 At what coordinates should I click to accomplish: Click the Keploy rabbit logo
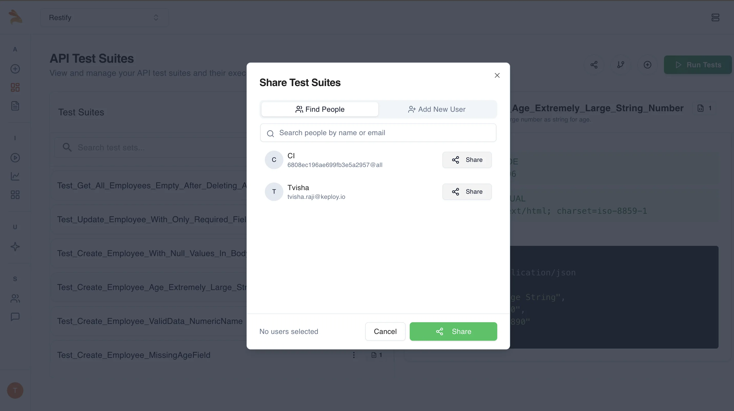tap(15, 17)
